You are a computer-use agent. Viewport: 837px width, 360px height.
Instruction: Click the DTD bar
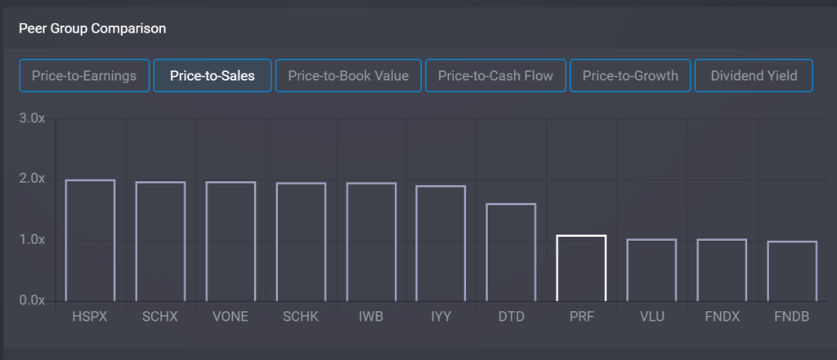pos(511,253)
